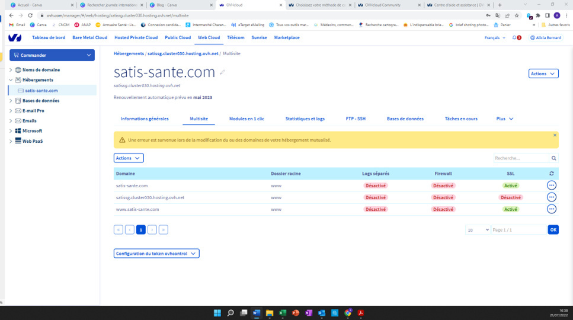
Task: Click the refresh icon in the table header
Action: pos(552,174)
